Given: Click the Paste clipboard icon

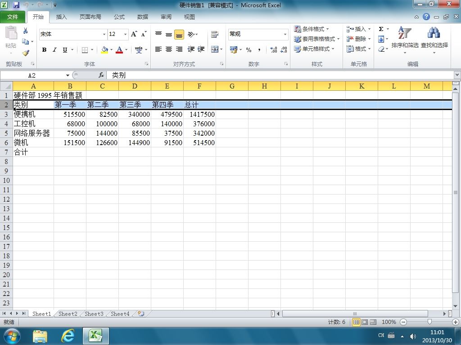Looking at the screenshot, I should 11,33.
